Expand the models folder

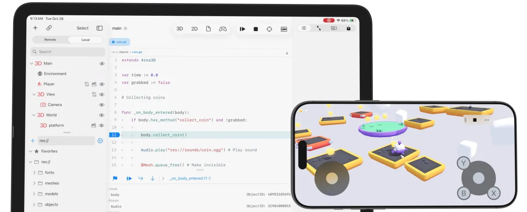(34, 194)
